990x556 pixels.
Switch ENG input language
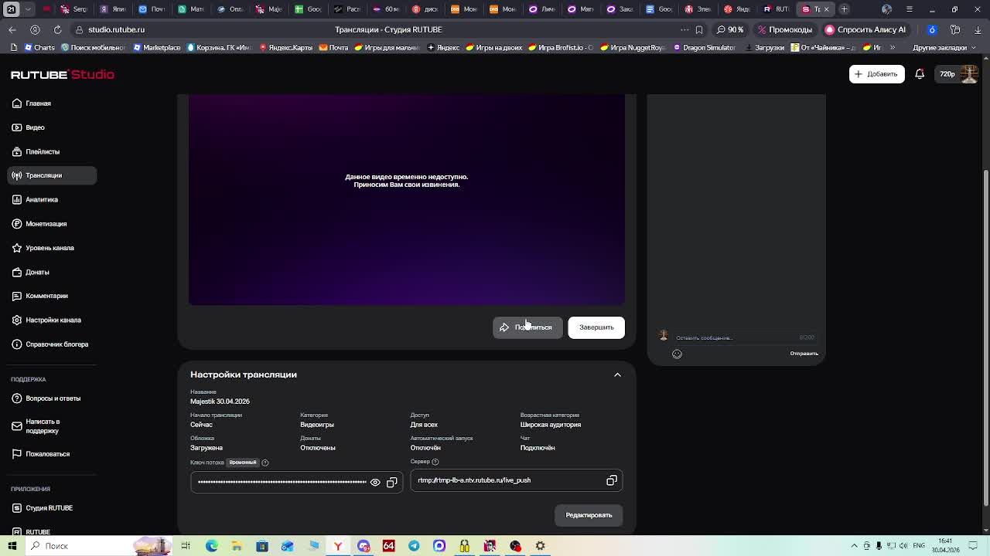click(x=920, y=546)
